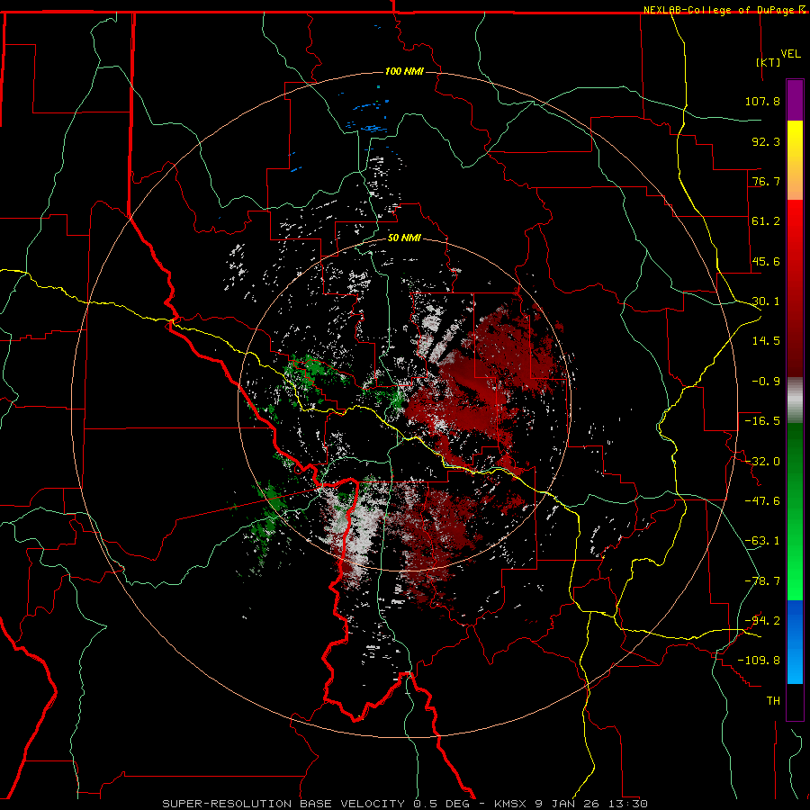The width and height of the screenshot is (810, 810).
Task: Click the green segment of the color bar
Action: (x=795, y=511)
